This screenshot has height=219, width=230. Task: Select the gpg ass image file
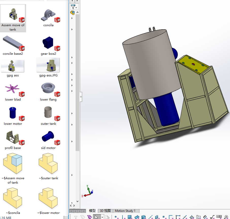pyautogui.click(x=13, y=69)
